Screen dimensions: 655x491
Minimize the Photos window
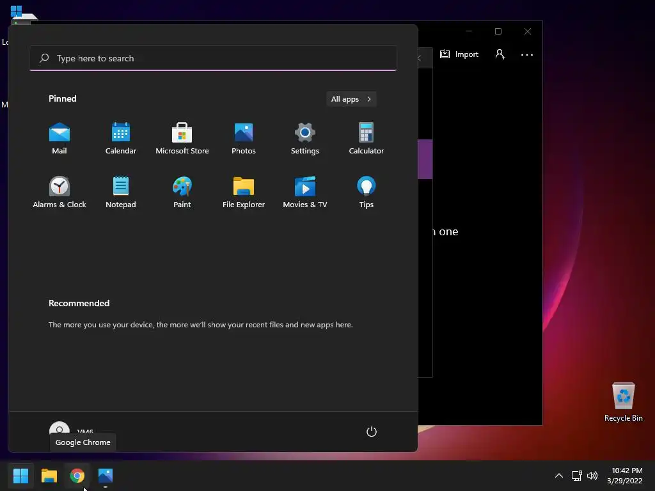click(x=469, y=32)
